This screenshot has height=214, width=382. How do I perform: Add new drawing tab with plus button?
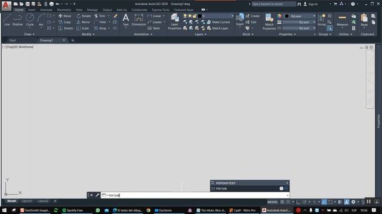tap(73, 40)
